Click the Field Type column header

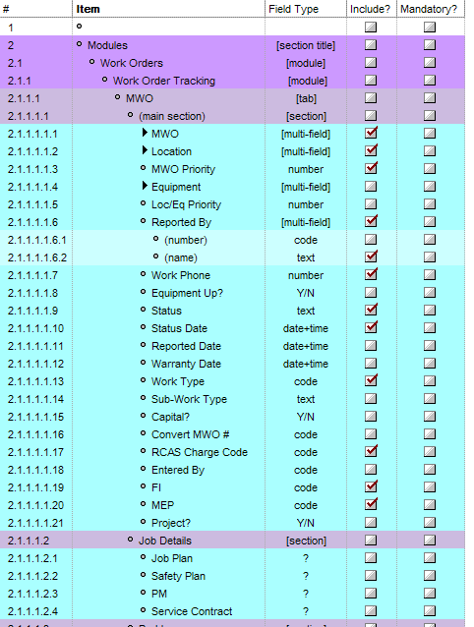click(294, 9)
